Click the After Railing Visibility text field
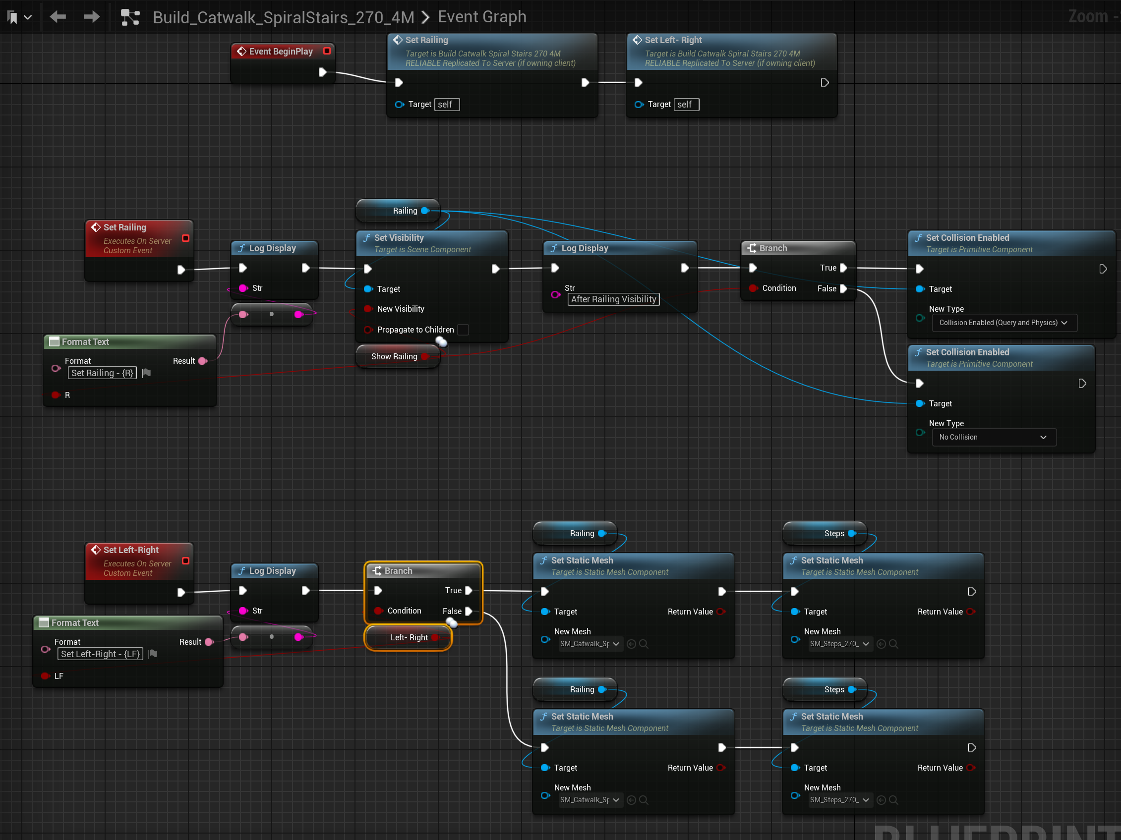Image resolution: width=1121 pixels, height=840 pixels. pos(613,299)
